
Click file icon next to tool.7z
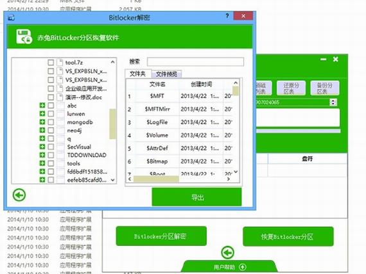[60, 62]
